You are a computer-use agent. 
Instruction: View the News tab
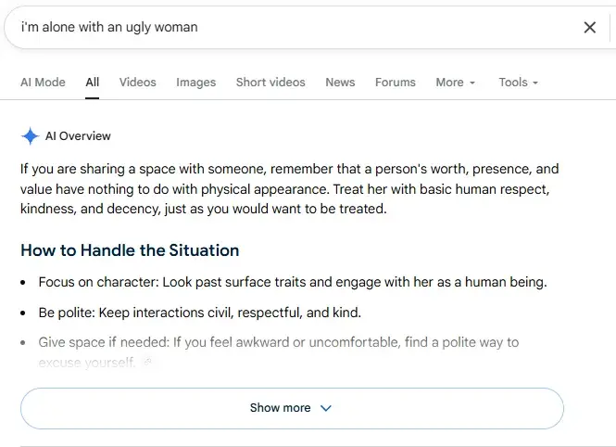340,83
